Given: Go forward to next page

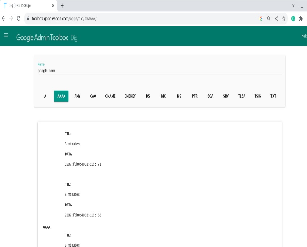Looking at the screenshot, I should click(11, 18).
